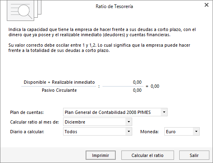213x163 pixels.
Task: Select the numerator value 0,00 above the fraction line
Action: click(x=137, y=82)
